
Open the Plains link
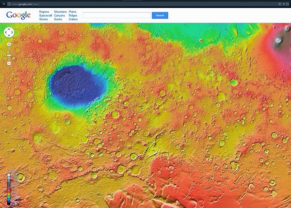coord(73,12)
